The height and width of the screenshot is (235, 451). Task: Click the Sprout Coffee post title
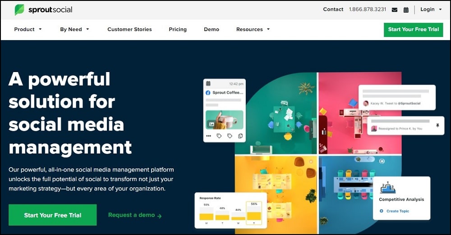[x=228, y=92]
